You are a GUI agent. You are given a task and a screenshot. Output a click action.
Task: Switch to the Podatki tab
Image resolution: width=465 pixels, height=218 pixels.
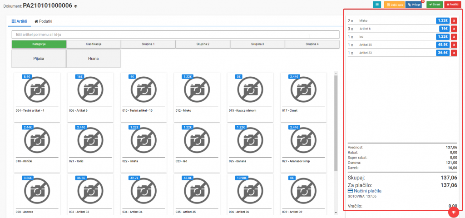44,21
